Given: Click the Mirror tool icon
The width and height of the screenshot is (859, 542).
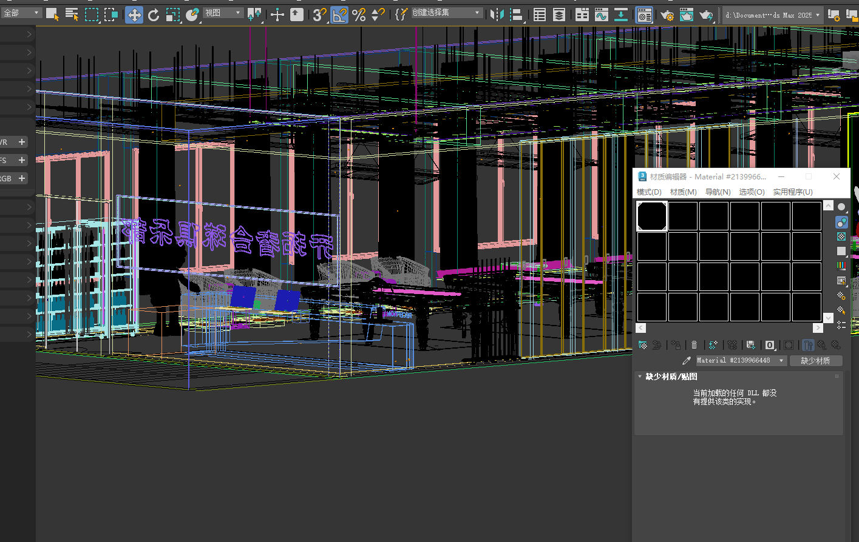Looking at the screenshot, I should coord(497,15).
